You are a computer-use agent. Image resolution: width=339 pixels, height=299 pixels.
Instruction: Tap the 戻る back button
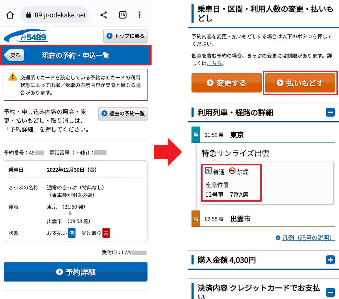coord(14,55)
